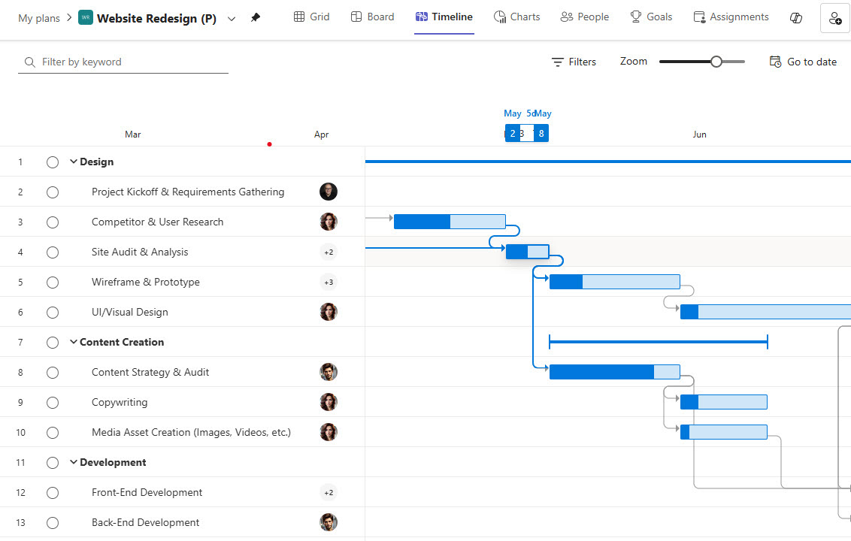Screen dimensions: 851x541
Task: Open the Goals tab
Action: (651, 17)
